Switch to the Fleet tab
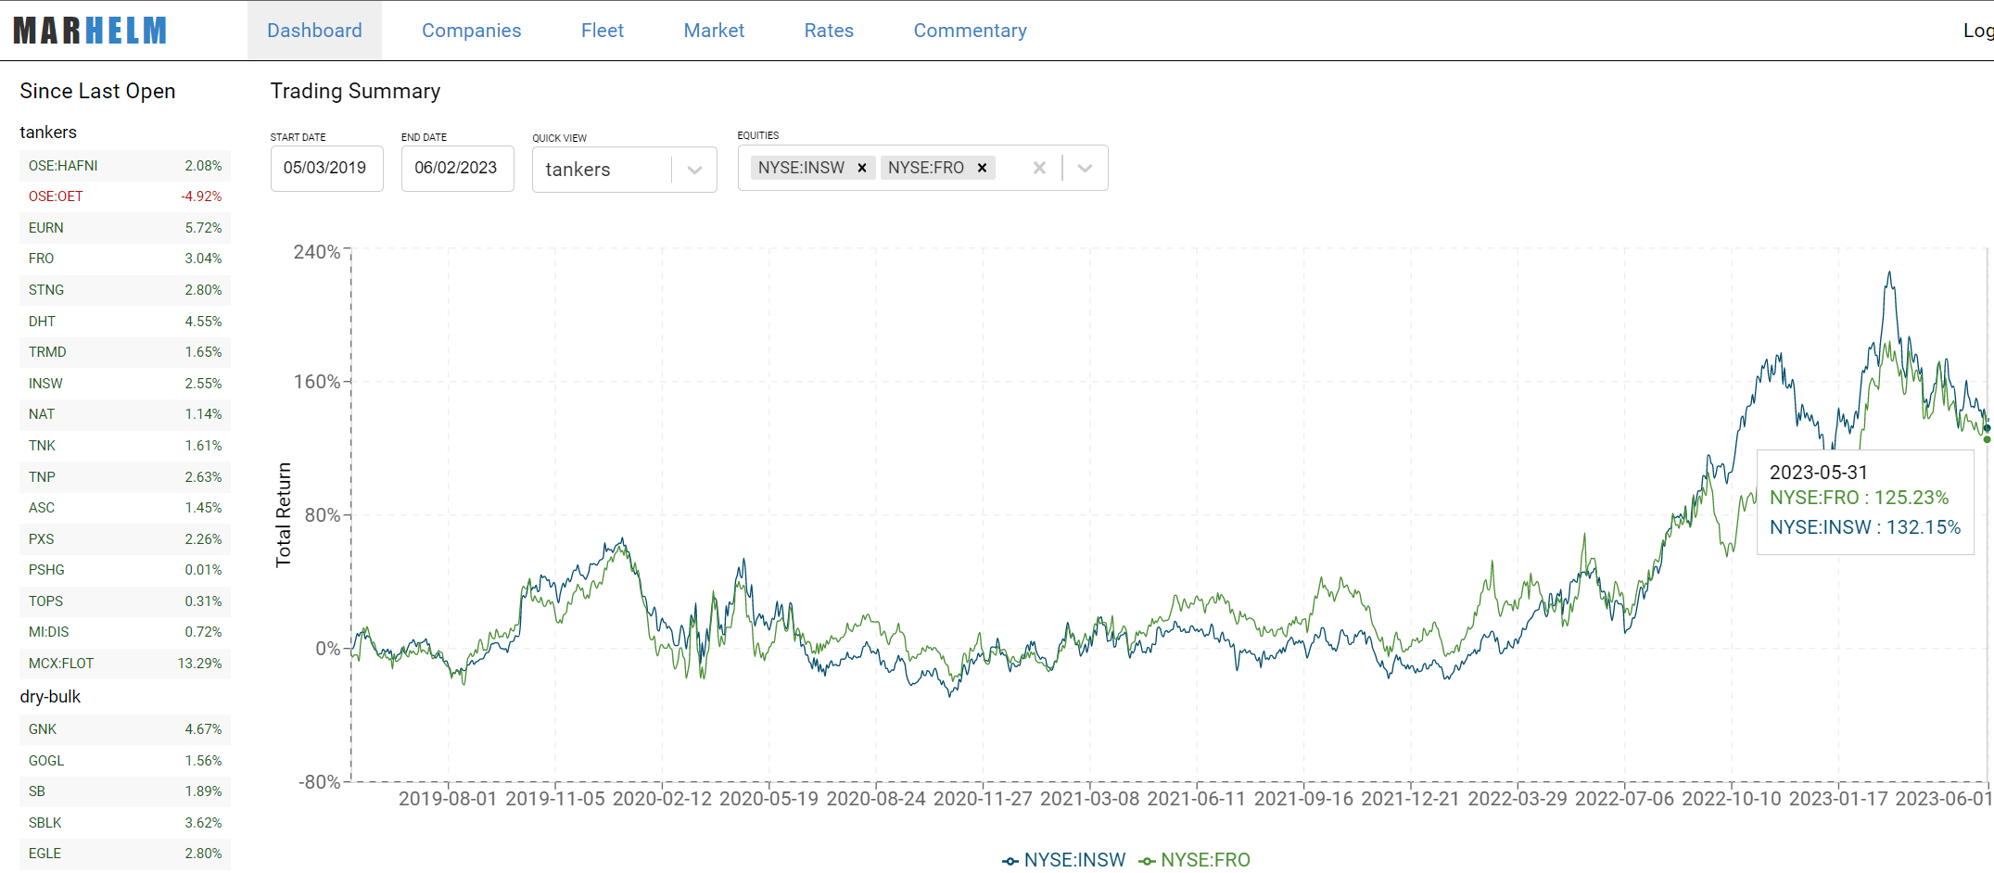This screenshot has height=873, width=1994. (x=603, y=31)
